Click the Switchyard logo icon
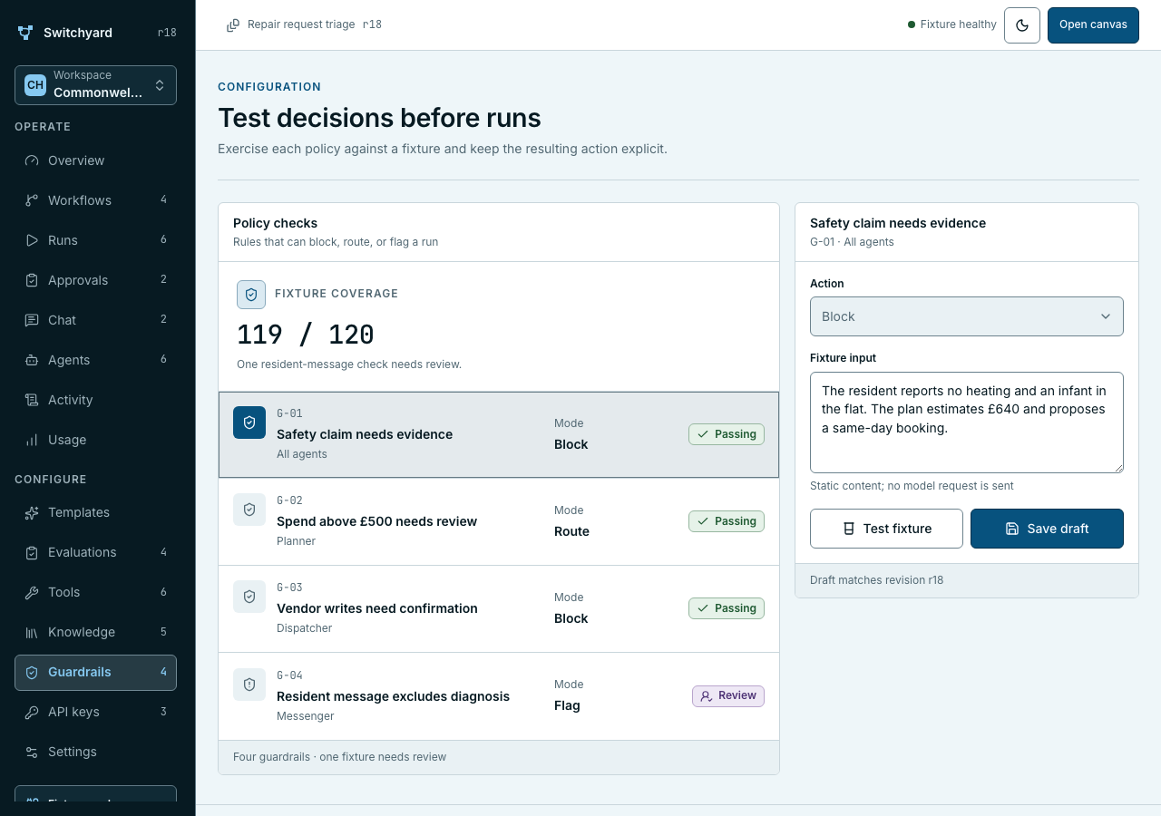The image size is (1161, 816). (25, 33)
